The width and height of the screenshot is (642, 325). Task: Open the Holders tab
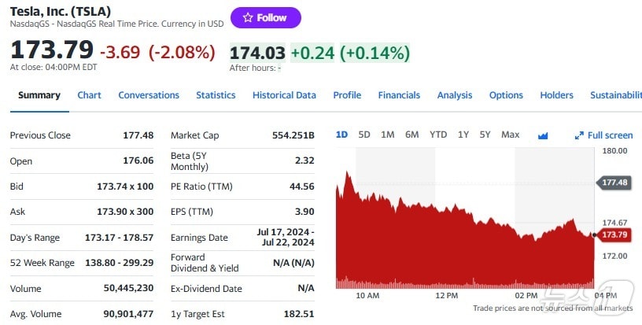click(x=556, y=95)
